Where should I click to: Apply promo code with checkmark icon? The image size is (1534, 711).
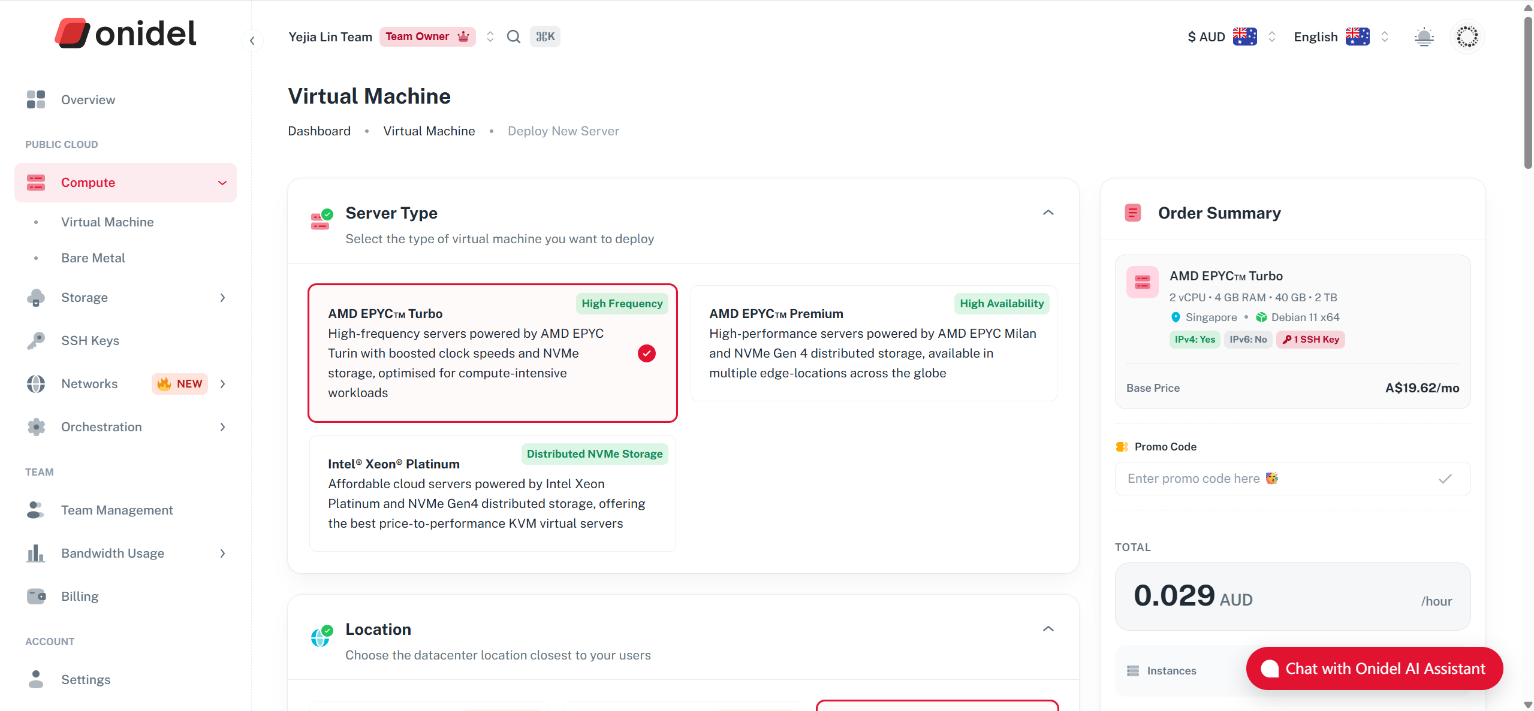pos(1445,479)
